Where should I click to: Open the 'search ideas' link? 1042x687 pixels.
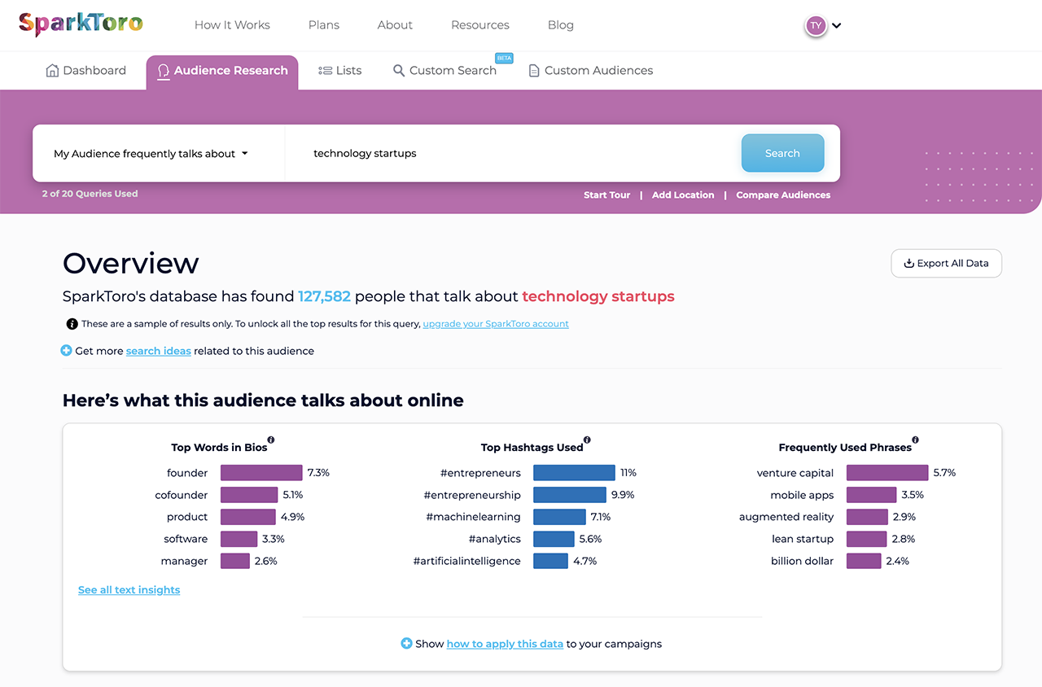tap(159, 351)
